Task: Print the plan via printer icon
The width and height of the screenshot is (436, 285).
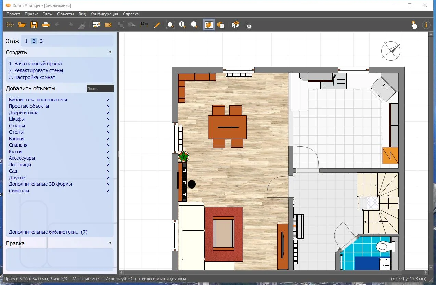Action: coord(46,25)
